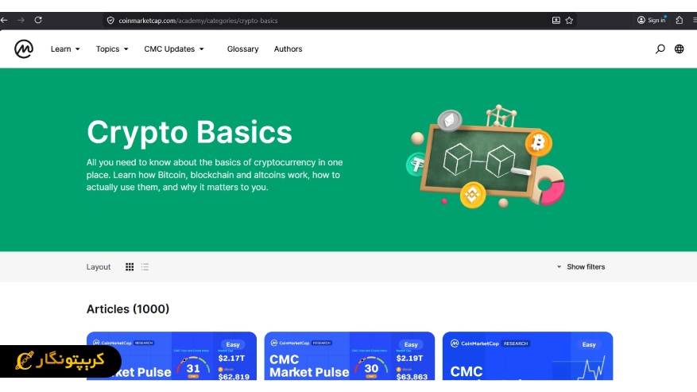Reload the page with refresh icon
This screenshot has width=697, height=392.
[x=38, y=20]
